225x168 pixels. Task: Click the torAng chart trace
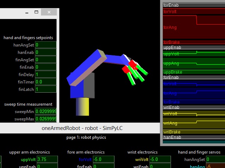(194, 27)
